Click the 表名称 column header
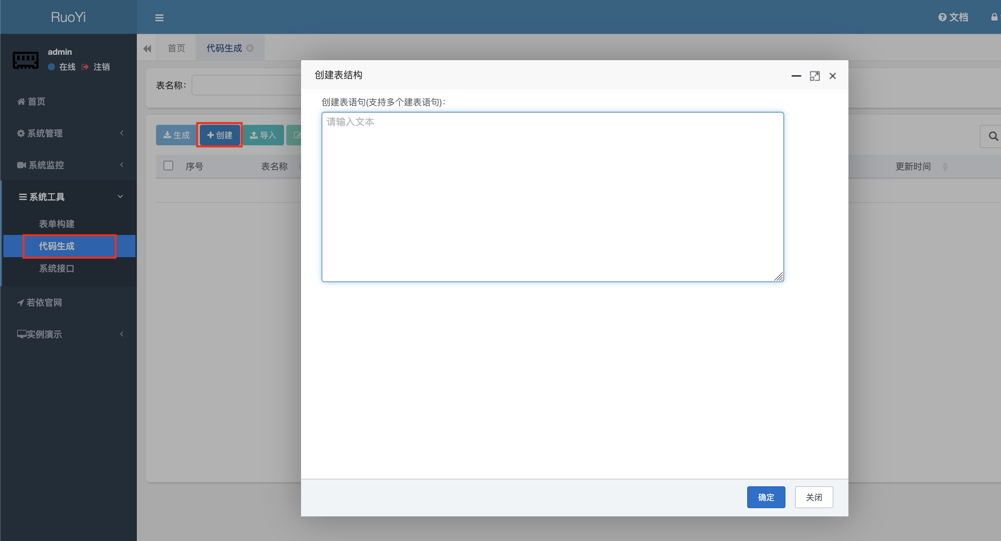Image resolution: width=1001 pixels, height=541 pixels. pyautogui.click(x=274, y=167)
